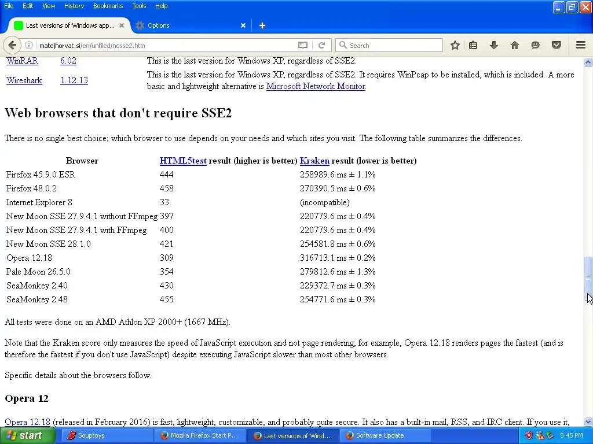Open the Hello chat smiley icon
The image size is (593, 444).
(x=536, y=45)
